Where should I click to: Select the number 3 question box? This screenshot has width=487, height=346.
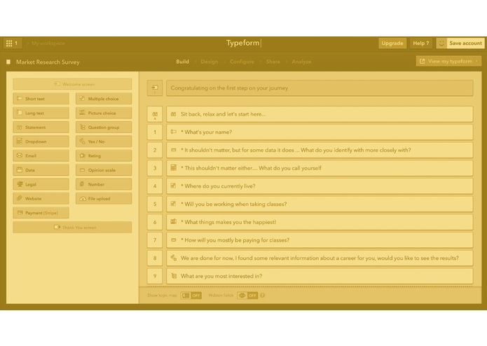[x=155, y=168]
